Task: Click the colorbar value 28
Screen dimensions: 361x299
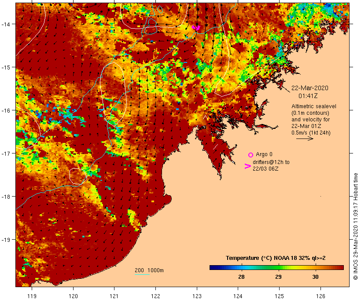Action: tap(241, 277)
